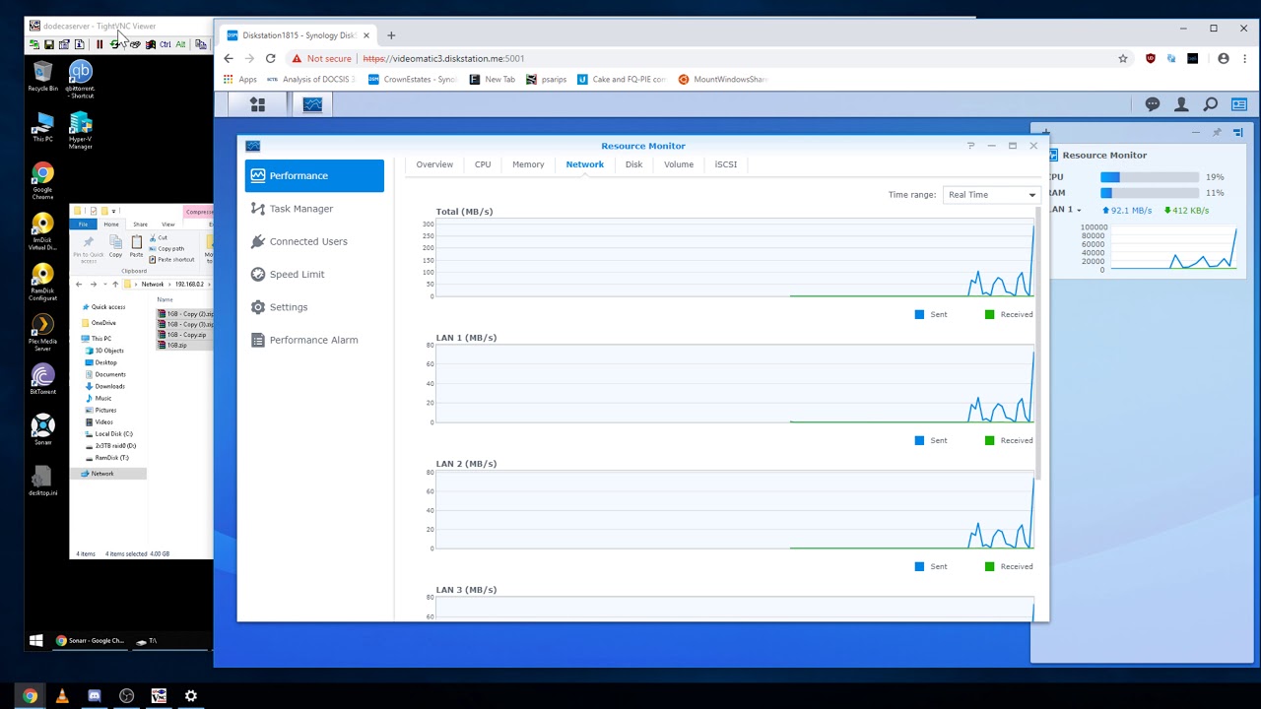
Task: Go back in Chrome browser
Action: click(229, 58)
